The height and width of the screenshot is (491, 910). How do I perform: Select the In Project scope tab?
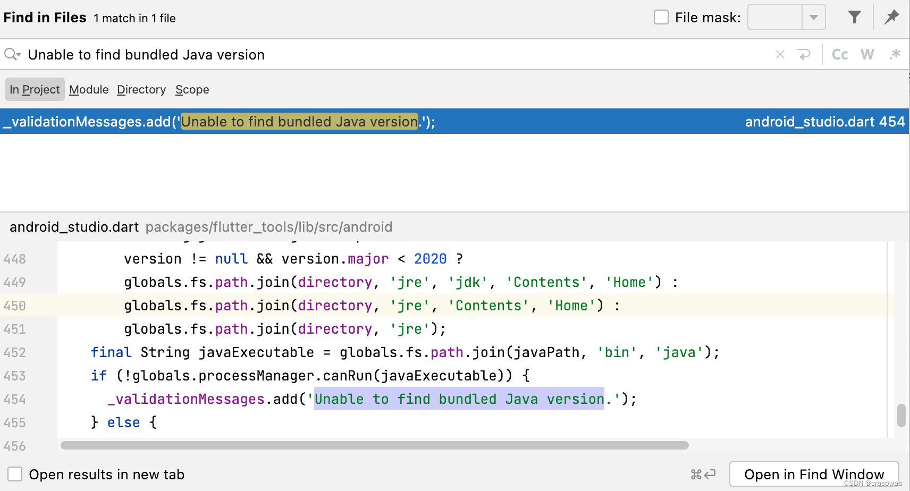pos(35,89)
